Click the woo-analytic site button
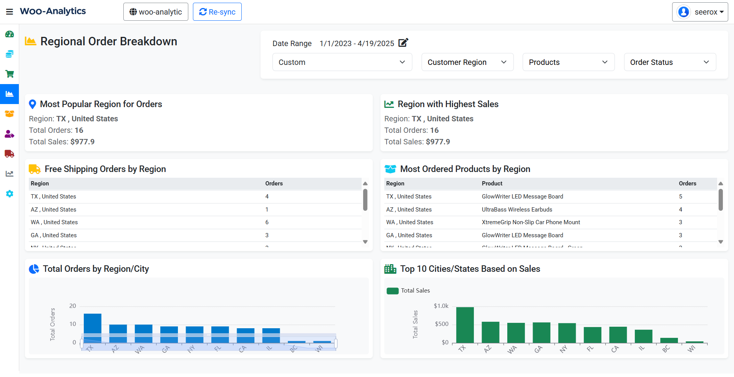734x377 pixels. click(156, 12)
